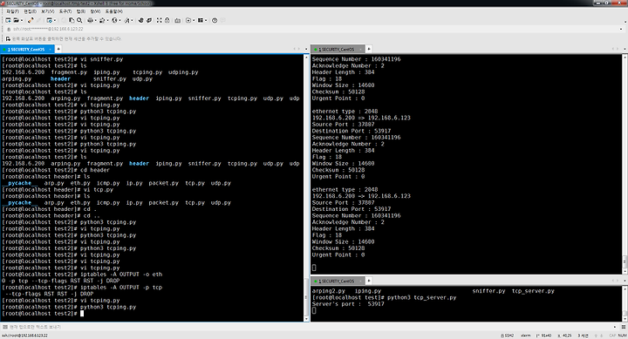628x339 pixels.
Task: Expand the pane layout dropdown arrow
Action: (206, 20)
